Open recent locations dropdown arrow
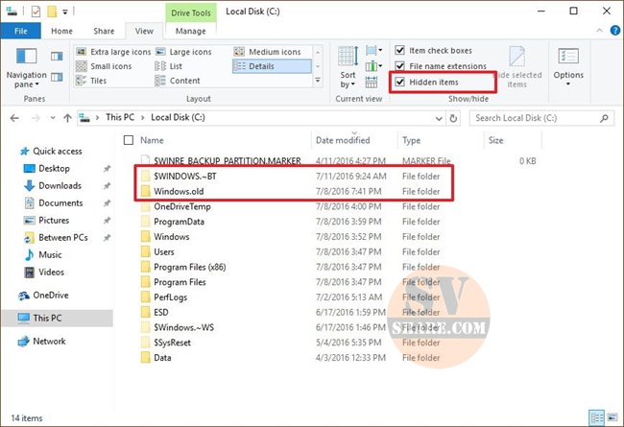Screen dimensions: 624x427 pyautogui.click(x=53, y=118)
